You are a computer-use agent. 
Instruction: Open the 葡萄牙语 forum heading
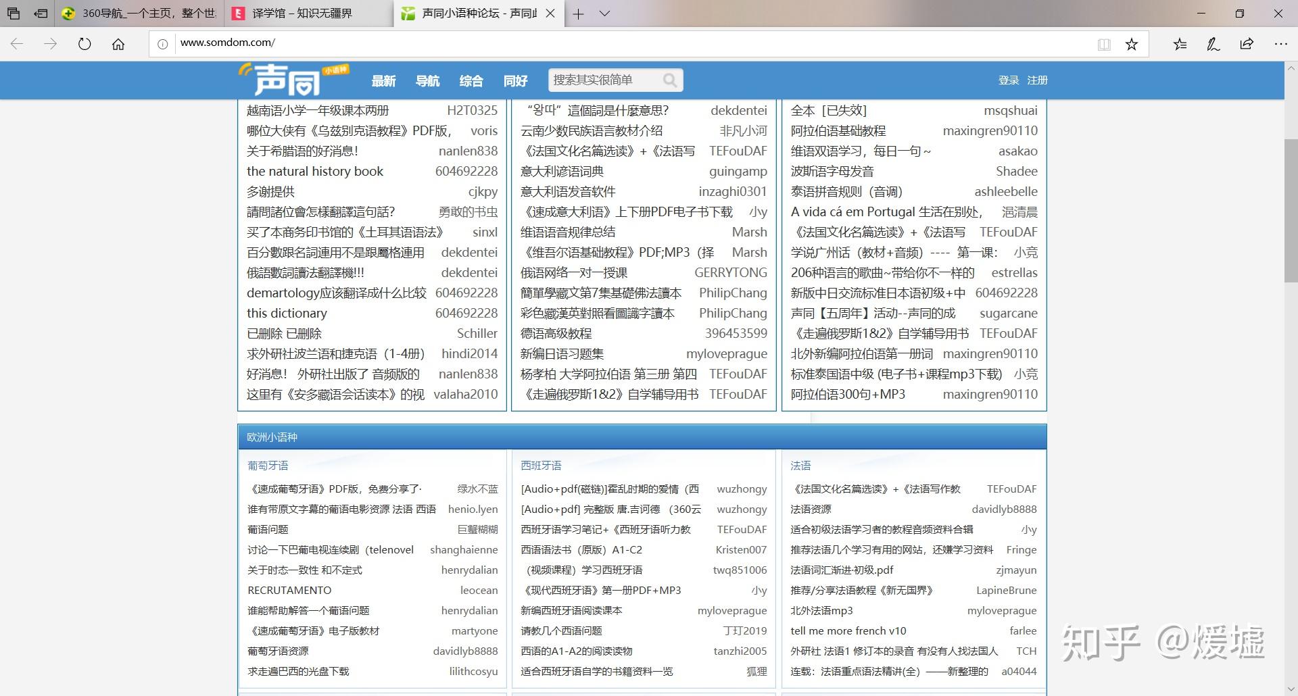click(268, 466)
